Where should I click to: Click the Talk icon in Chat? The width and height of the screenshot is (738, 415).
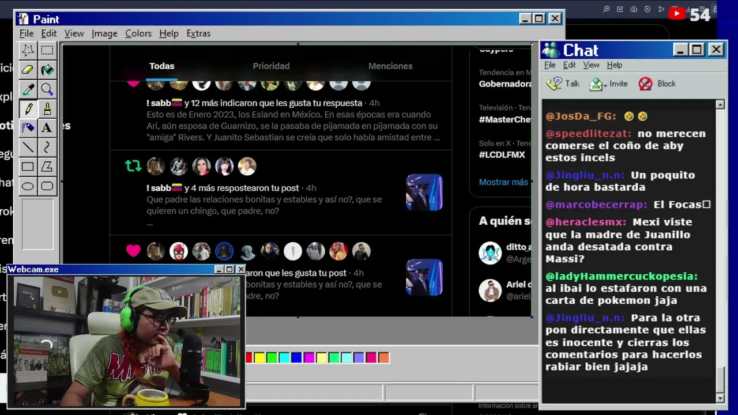tap(554, 84)
